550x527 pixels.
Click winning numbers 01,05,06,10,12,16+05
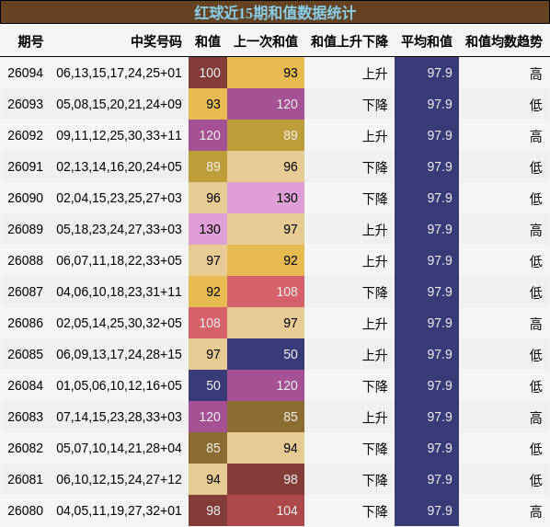[x=119, y=385]
